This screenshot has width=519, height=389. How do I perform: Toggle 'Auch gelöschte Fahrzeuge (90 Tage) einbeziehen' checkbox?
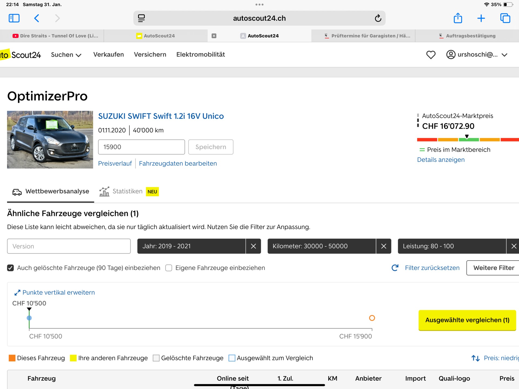(10, 268)
